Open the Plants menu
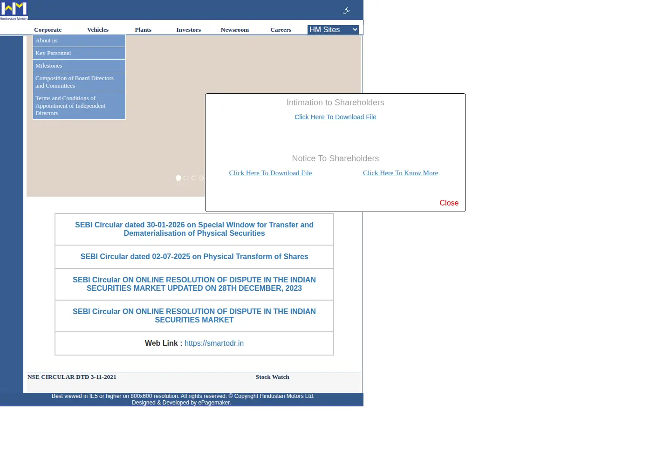Image resolution: width=671 pixels, height=466 pixels. [143, 30]
